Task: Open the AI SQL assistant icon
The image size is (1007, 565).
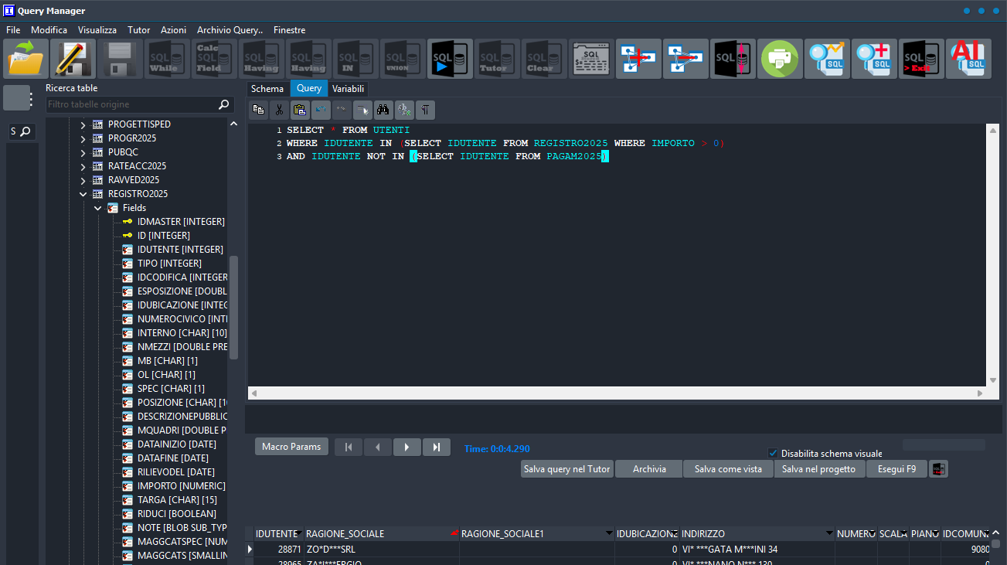Action: [968, 59]
